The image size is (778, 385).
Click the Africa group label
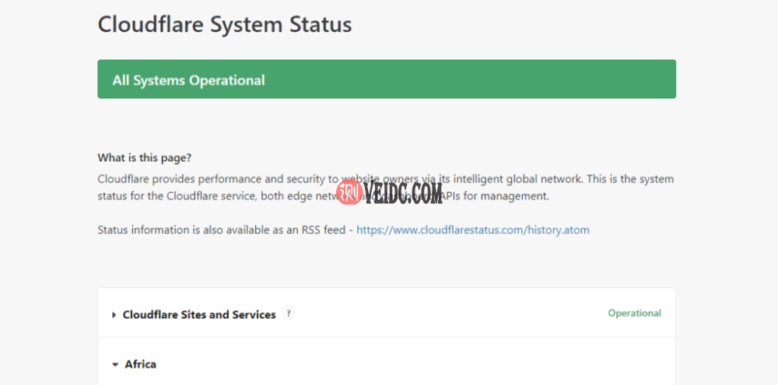point(140,364)
